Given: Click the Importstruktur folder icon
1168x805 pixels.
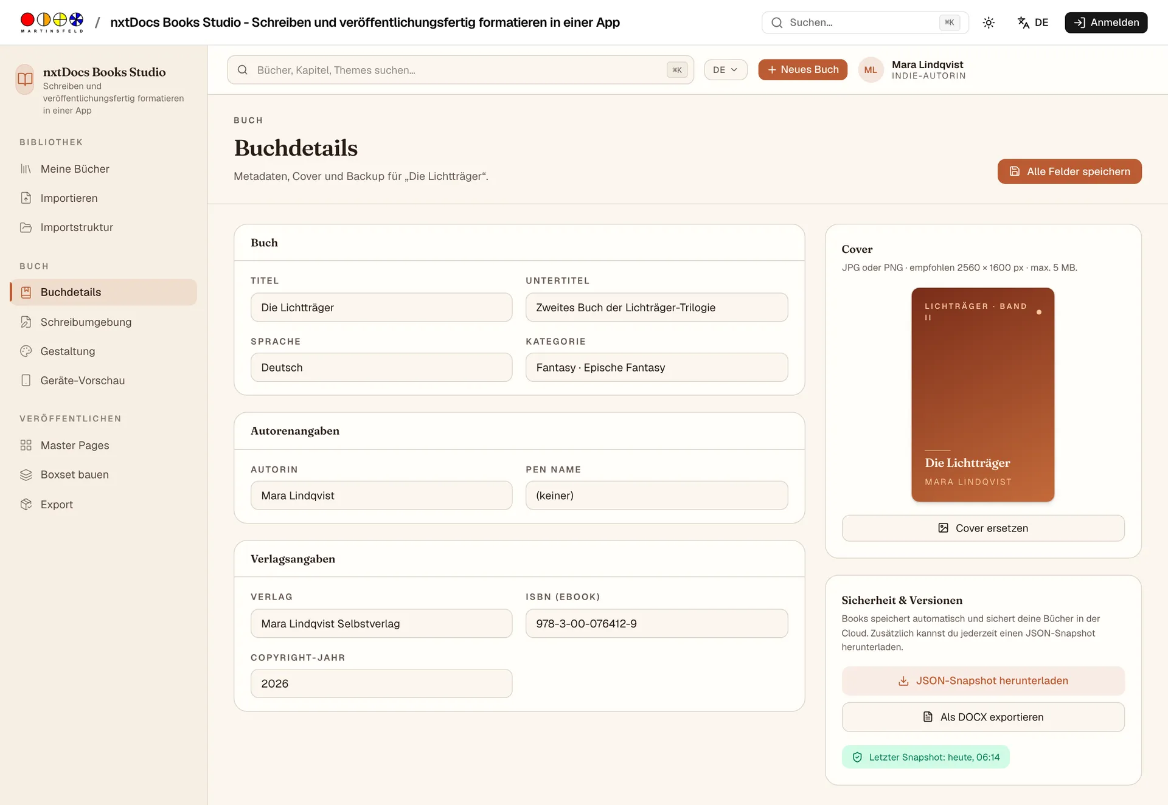Looking at the screenshot, I should 26,227.
